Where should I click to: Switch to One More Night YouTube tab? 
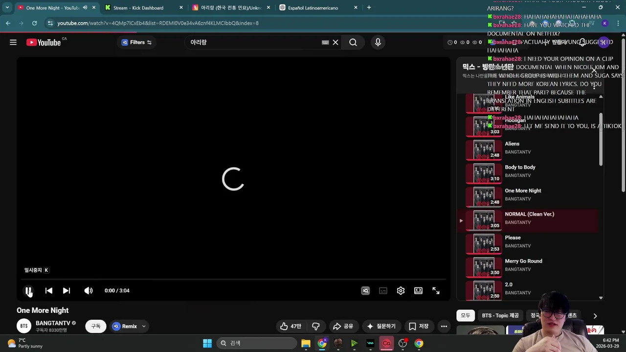(52, 8)
